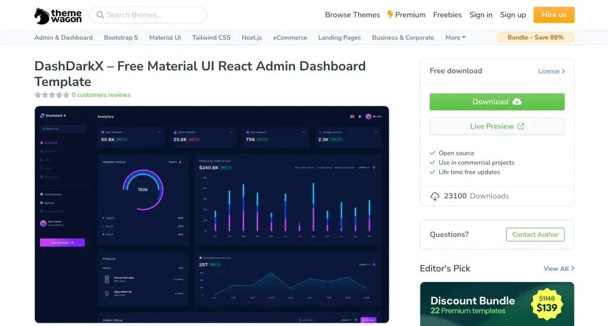Screen dimensions: 608x326
Task: Click the Sign in link
Action: [481, 15]
